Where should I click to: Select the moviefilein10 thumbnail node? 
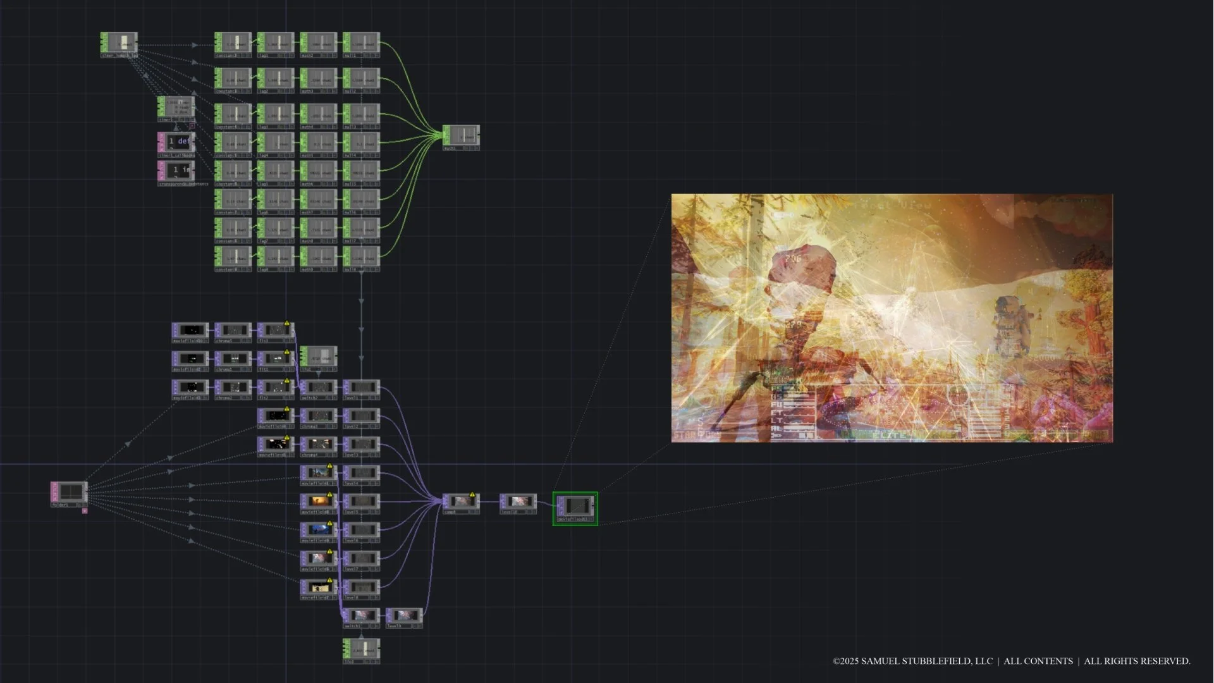click(x=190, y=330)
